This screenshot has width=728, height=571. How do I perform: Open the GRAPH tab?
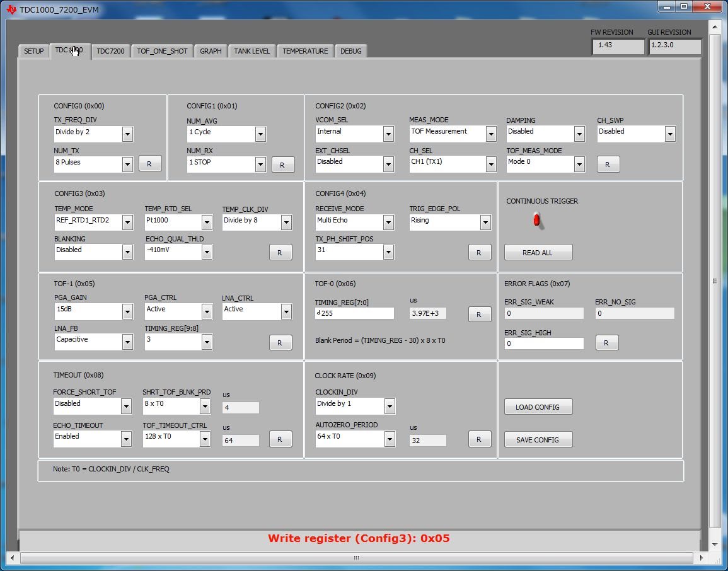tap(211, 51)
